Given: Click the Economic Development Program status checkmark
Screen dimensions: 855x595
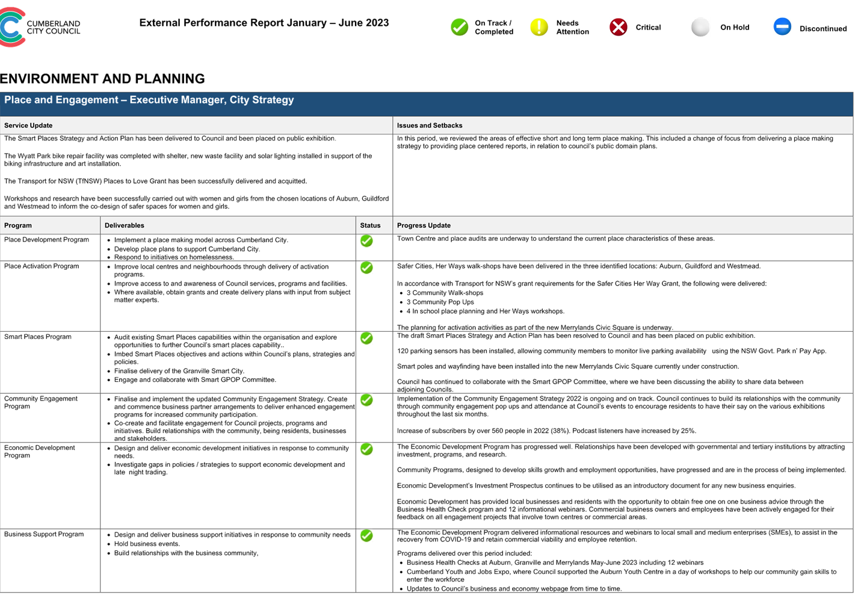Looking at the screenshot, I should click(x=366, y=449).
